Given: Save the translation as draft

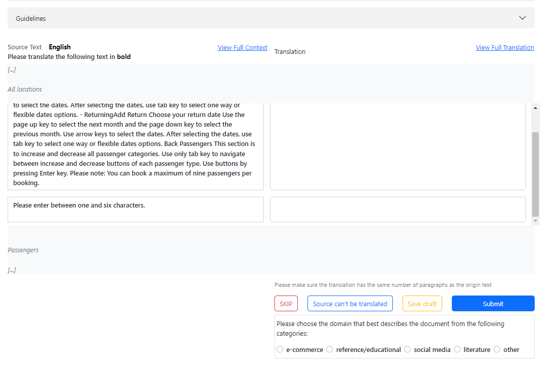Looking at the screenshot, I should coord(422,304).
